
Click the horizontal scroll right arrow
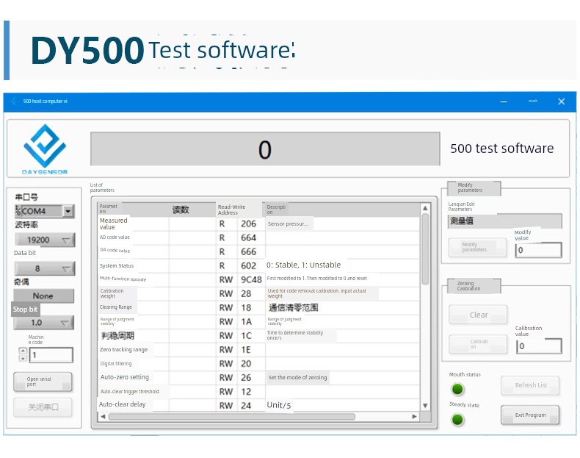point(414,417)
